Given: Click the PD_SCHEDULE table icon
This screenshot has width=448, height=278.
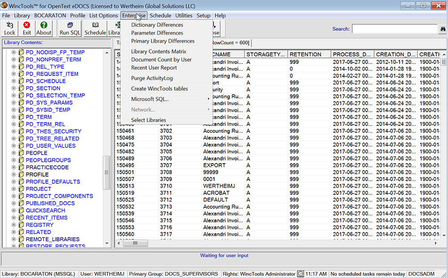Looking at the screenshot, I should (x=21, y=81).
